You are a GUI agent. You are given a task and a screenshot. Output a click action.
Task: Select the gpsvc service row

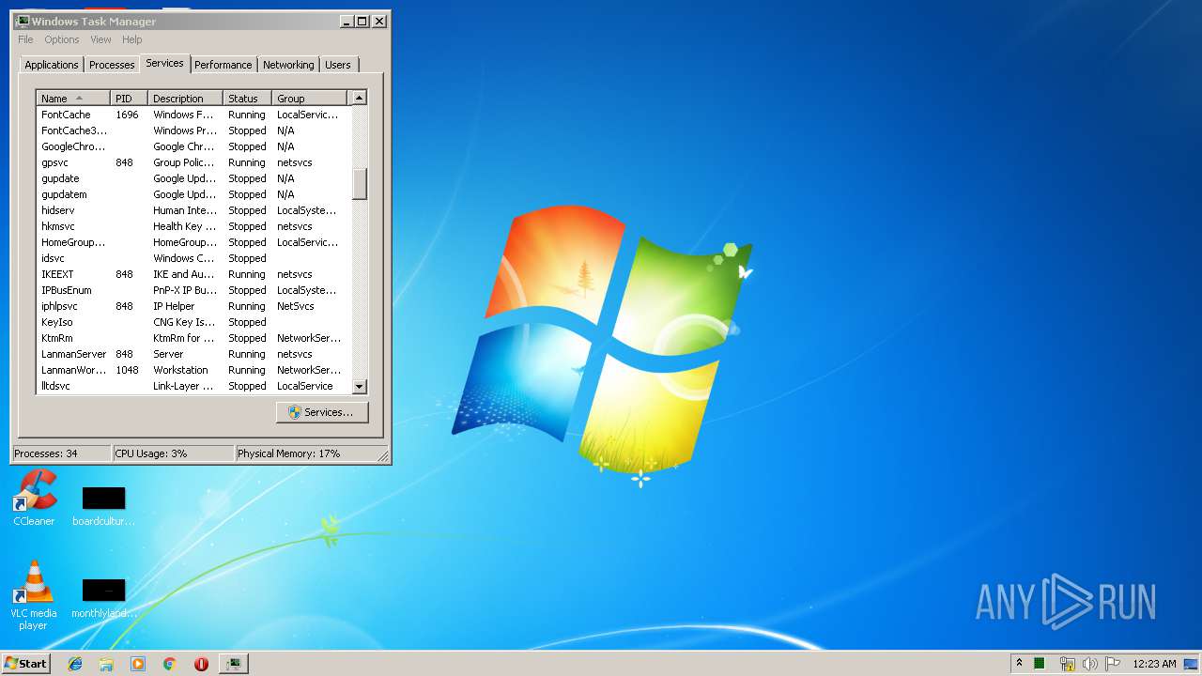click(193, 162)
